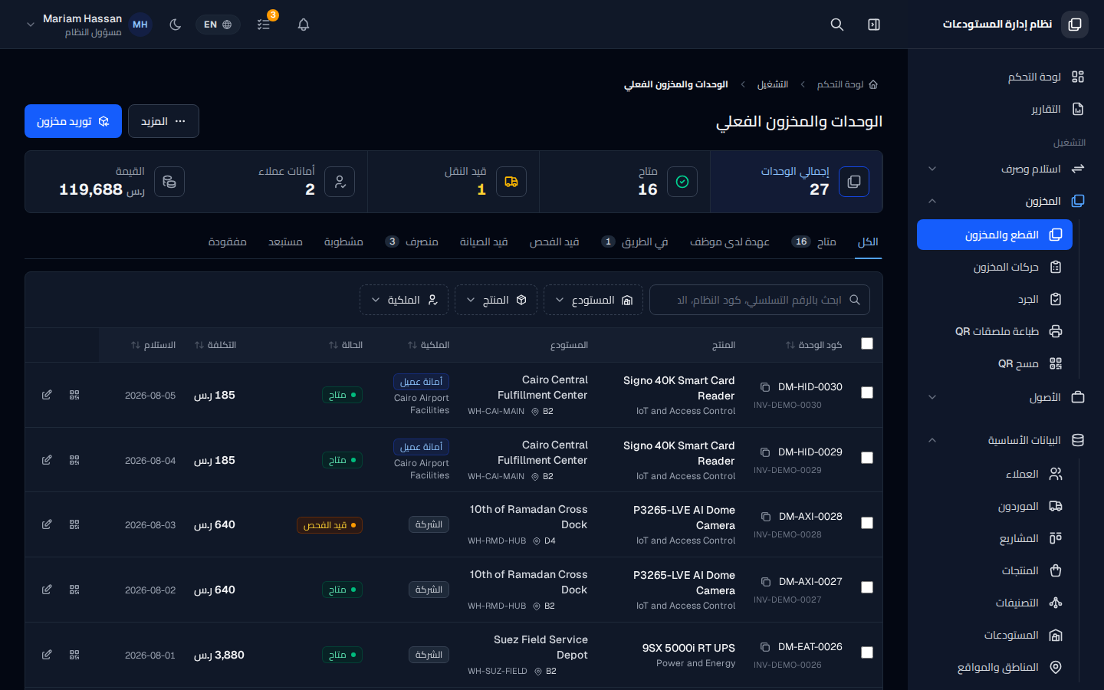Open notifications bell
The image size is (1104, 690).
(304, 25)
